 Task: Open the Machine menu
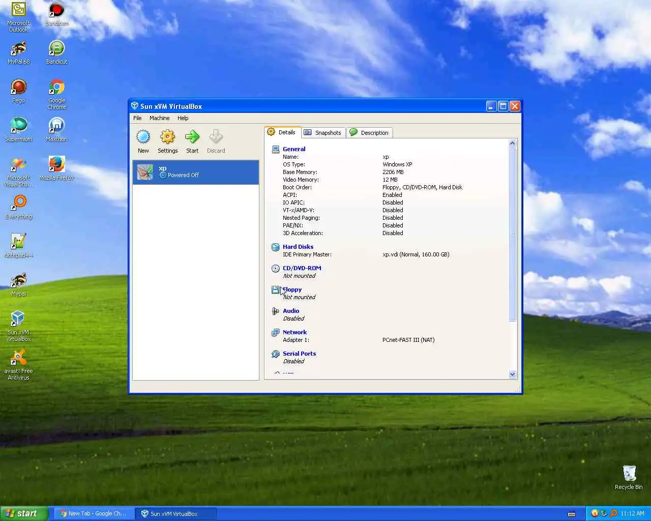[160, 118]
